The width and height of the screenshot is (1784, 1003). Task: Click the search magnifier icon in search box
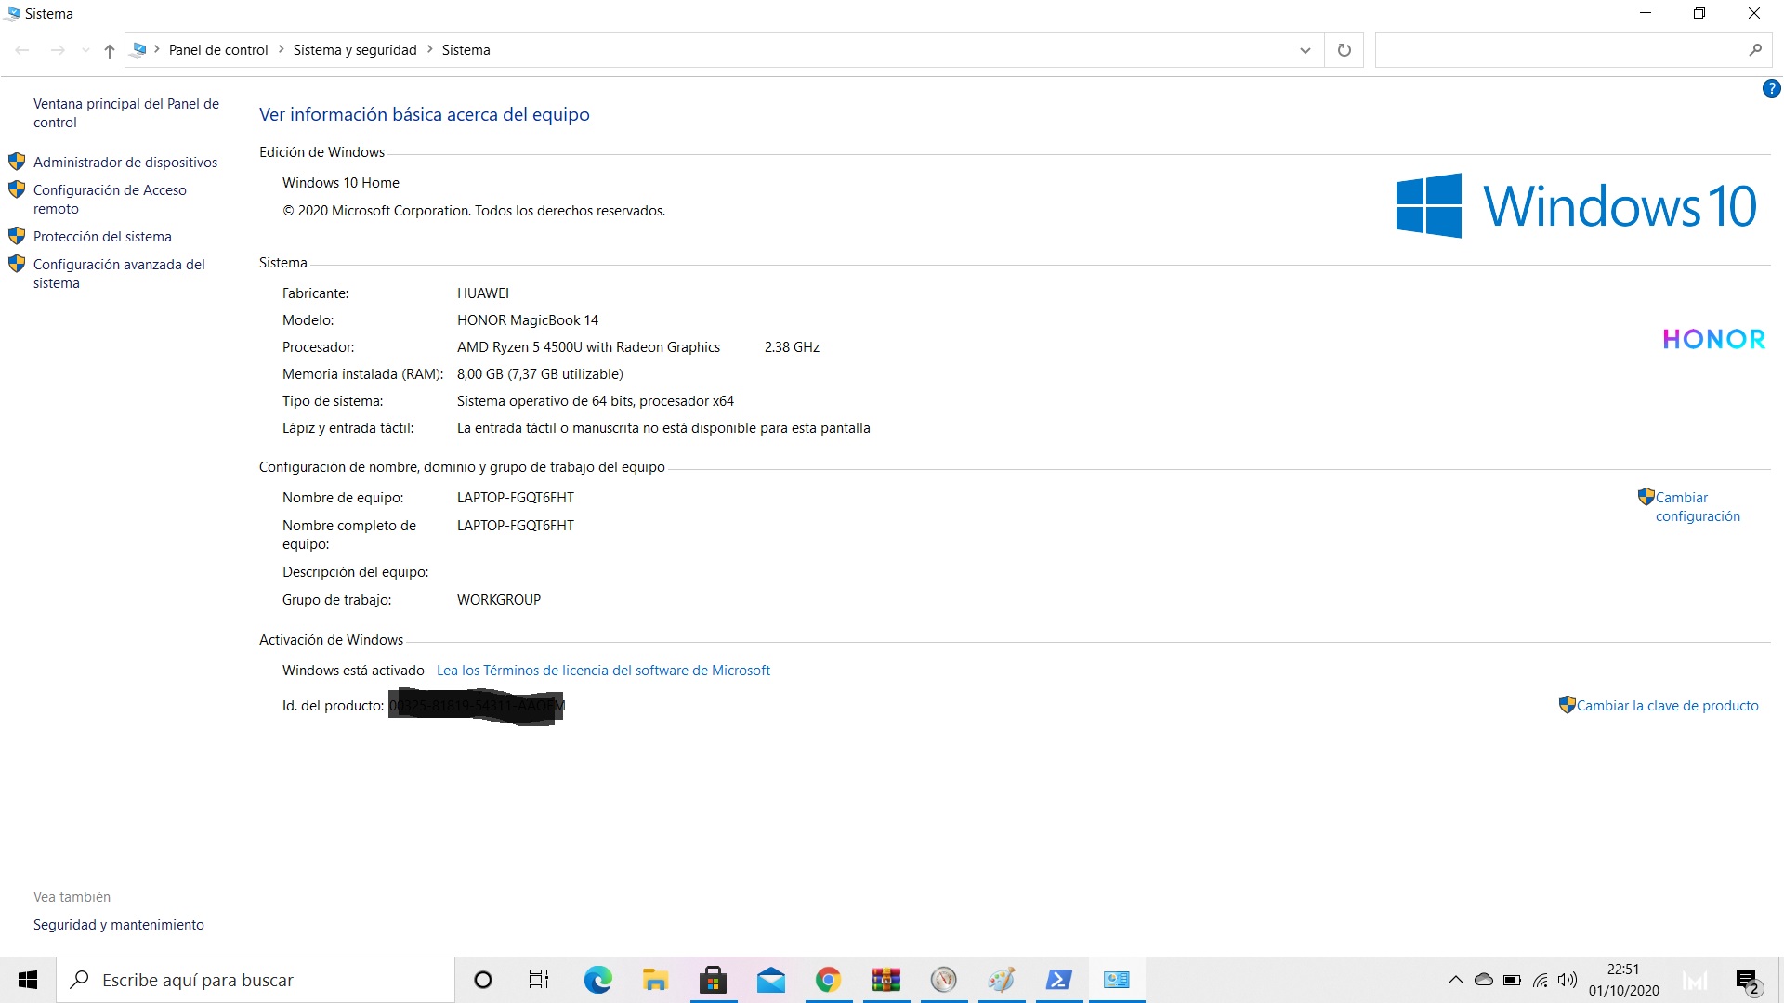pyautogui.click(x=1754, y=50)
